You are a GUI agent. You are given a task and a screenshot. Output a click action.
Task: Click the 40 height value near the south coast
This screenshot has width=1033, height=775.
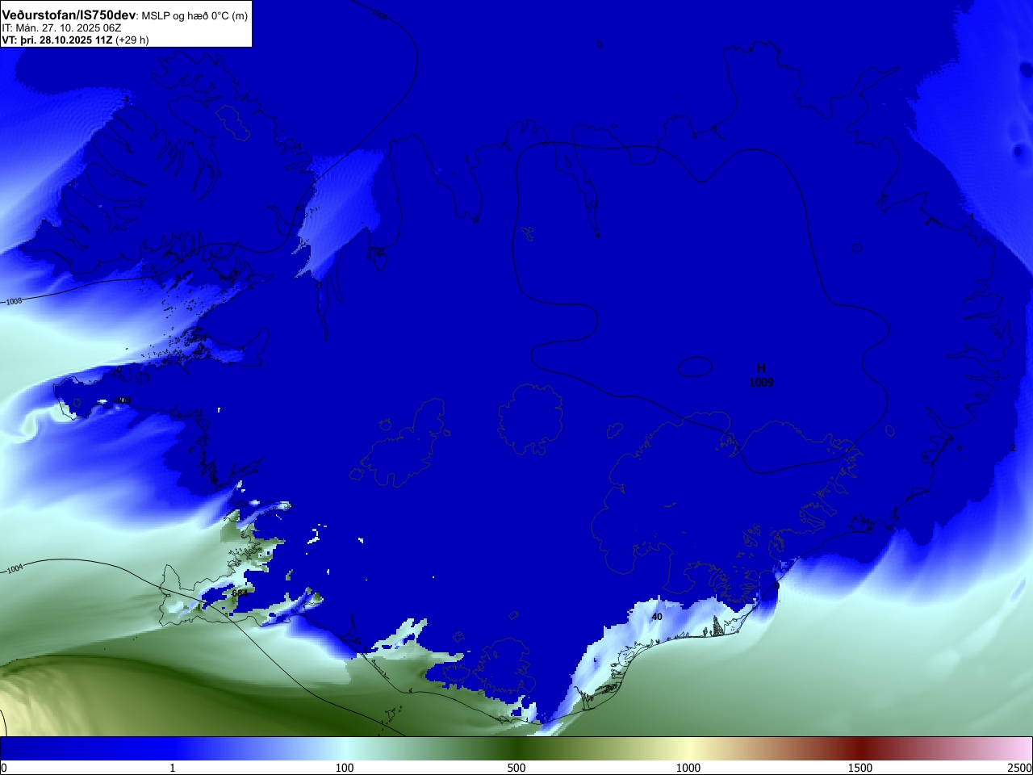(x=657, y=617)
